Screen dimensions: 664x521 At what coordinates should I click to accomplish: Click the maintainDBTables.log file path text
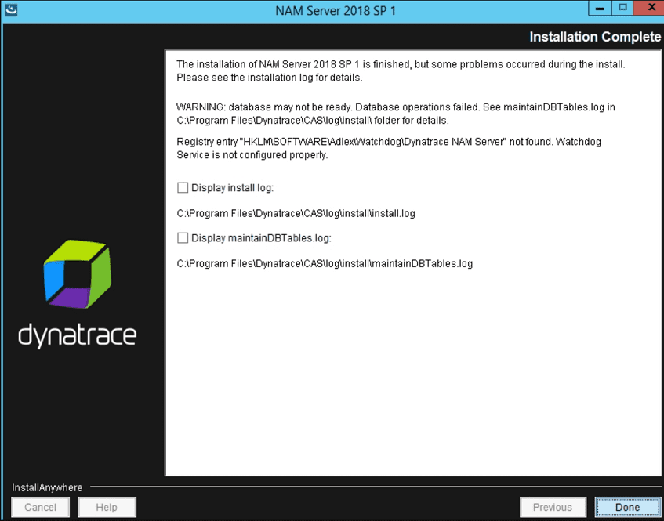(x=325, y=264)
